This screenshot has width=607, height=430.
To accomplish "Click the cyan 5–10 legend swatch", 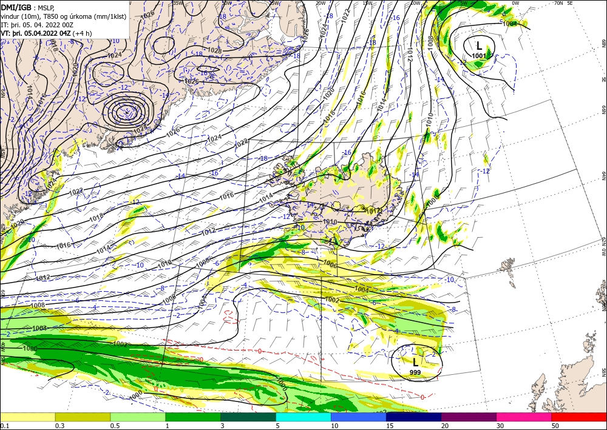I will (303, 417).
